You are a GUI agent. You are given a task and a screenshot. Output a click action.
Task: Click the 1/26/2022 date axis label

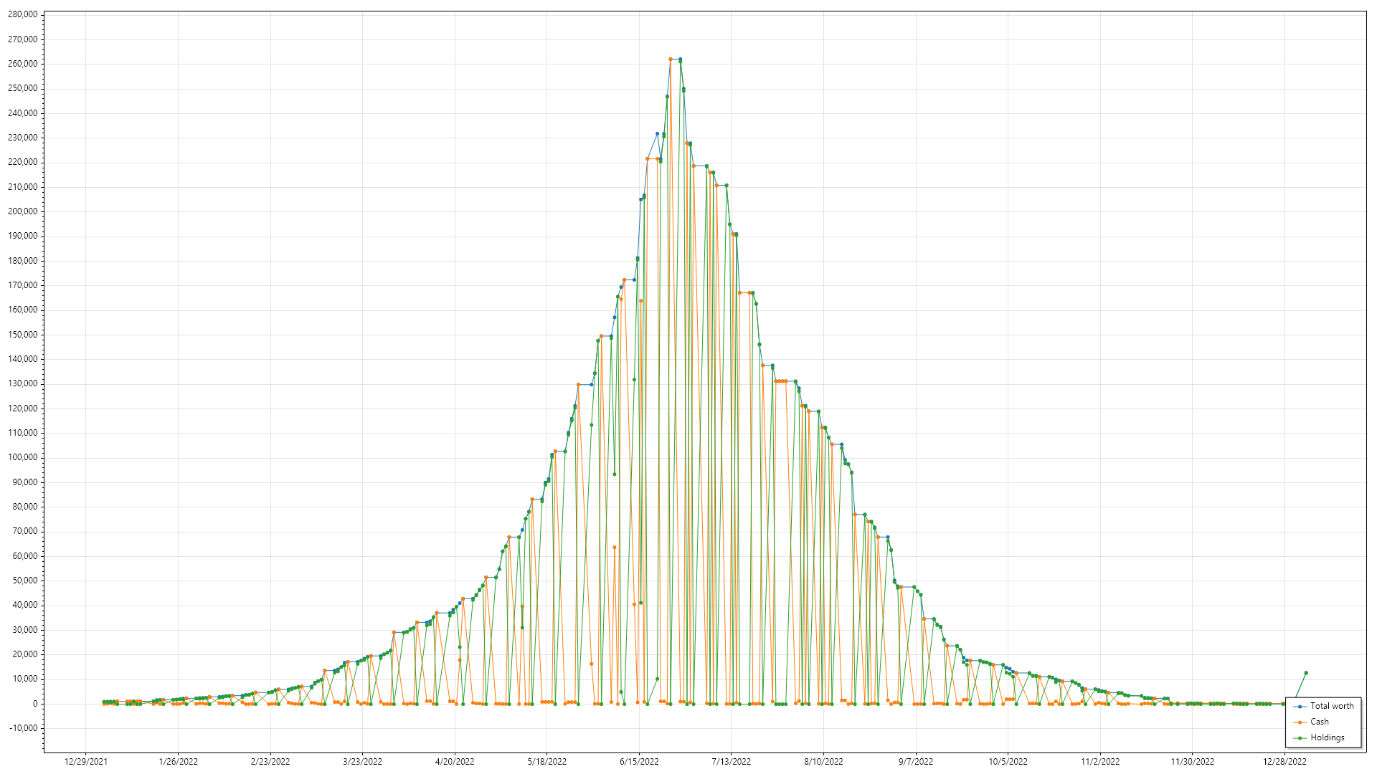click(178, 762)
